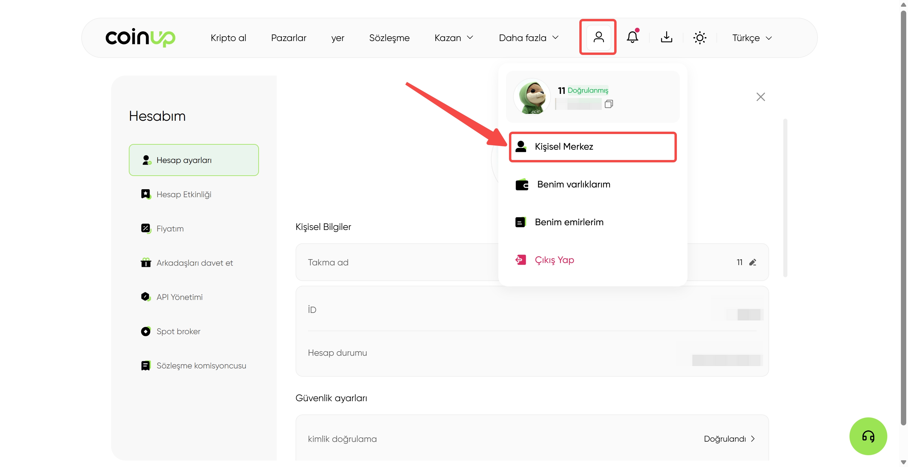Click the logout icon beside Çıkış Yap
This screenshot has width=908, height=467.
point(521,260)
